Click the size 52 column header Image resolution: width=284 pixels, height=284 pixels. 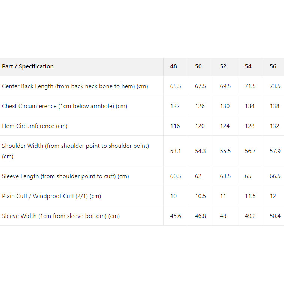tap(223, 66)
